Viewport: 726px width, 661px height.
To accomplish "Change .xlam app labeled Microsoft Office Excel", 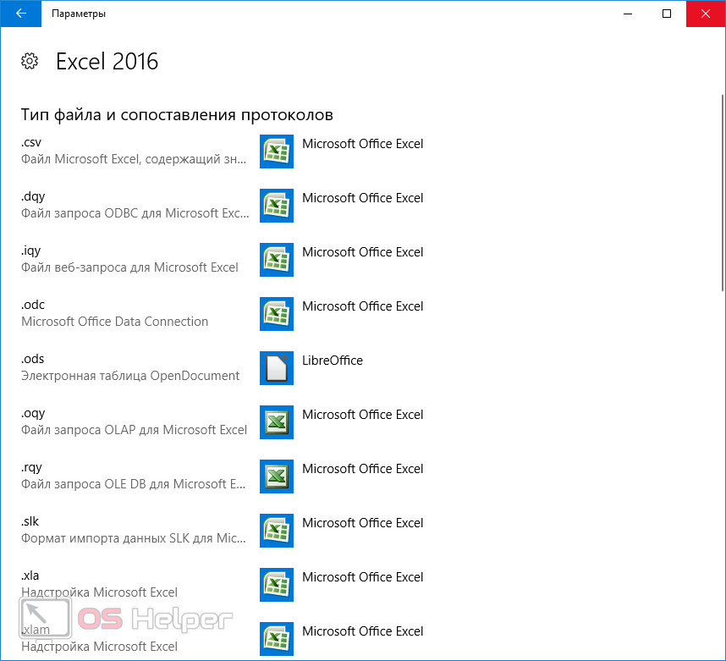I will coord(362,632).
